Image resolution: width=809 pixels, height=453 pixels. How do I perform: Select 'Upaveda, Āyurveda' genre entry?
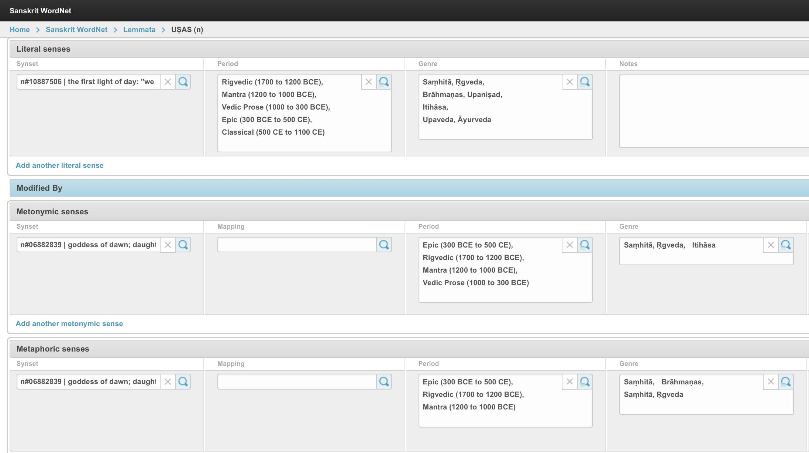[457, 120]
